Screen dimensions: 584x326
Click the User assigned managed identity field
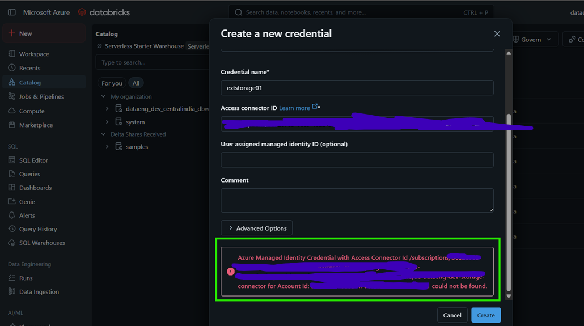pos(357,160)
